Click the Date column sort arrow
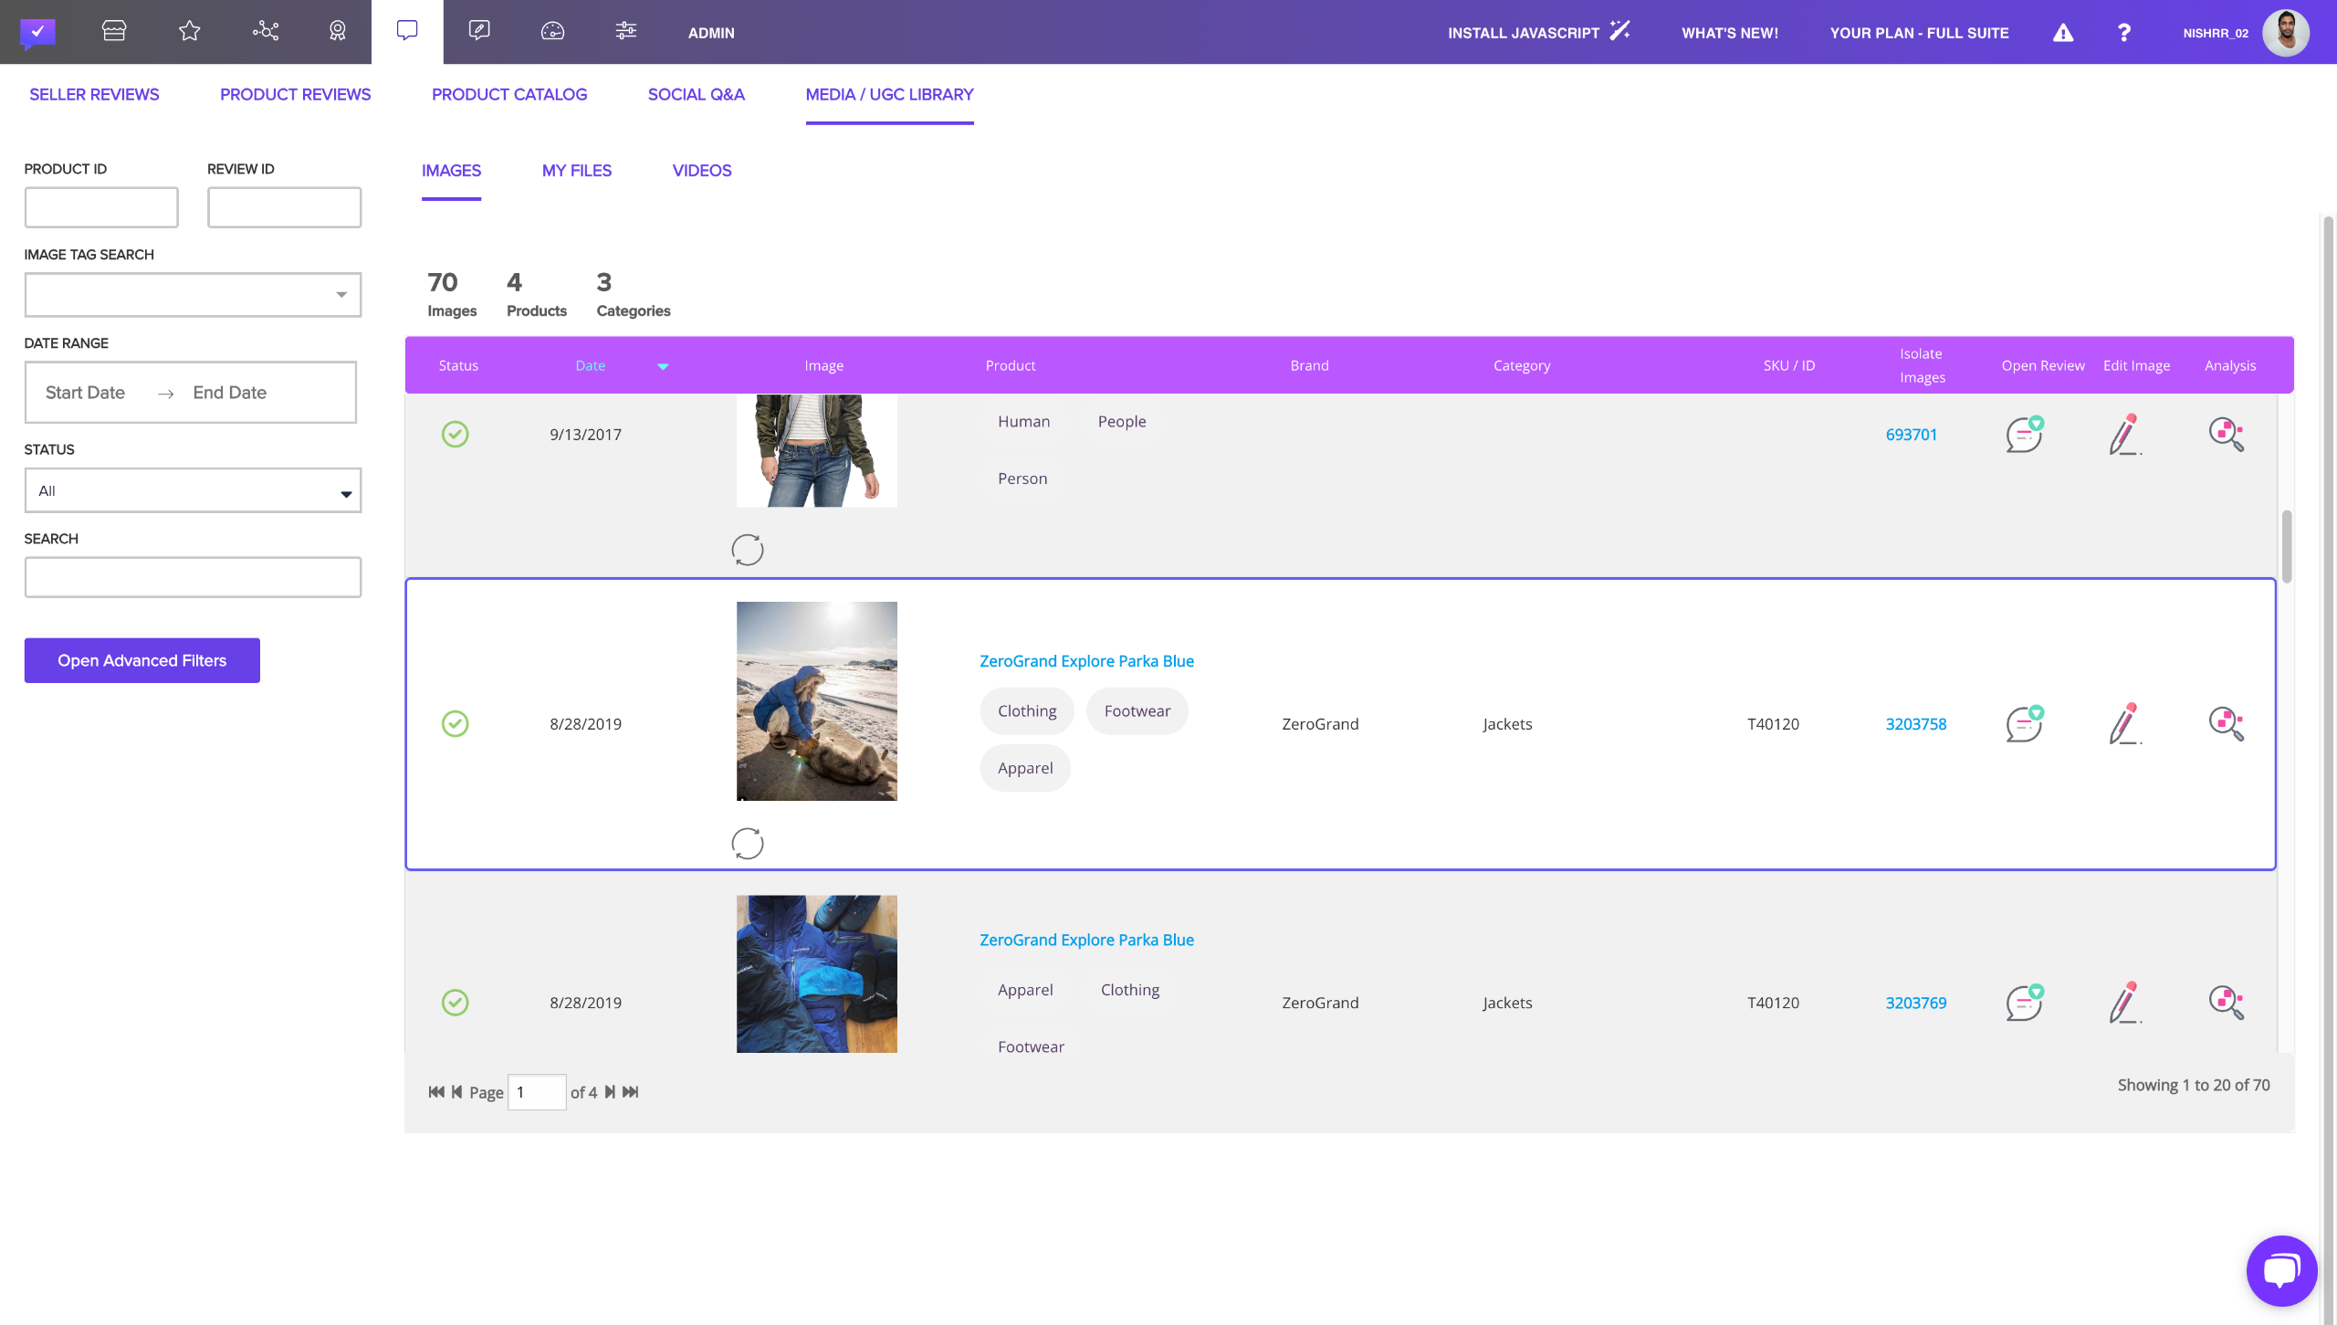Viewport: 2337px width, 1325px height. pos(663,366)
